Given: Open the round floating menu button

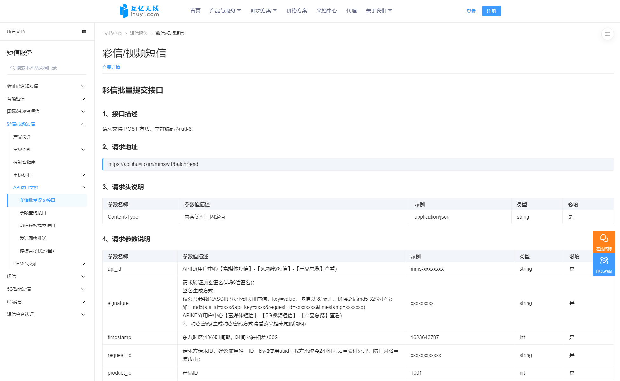Looking at the screenshot, I should coord(607,34).
